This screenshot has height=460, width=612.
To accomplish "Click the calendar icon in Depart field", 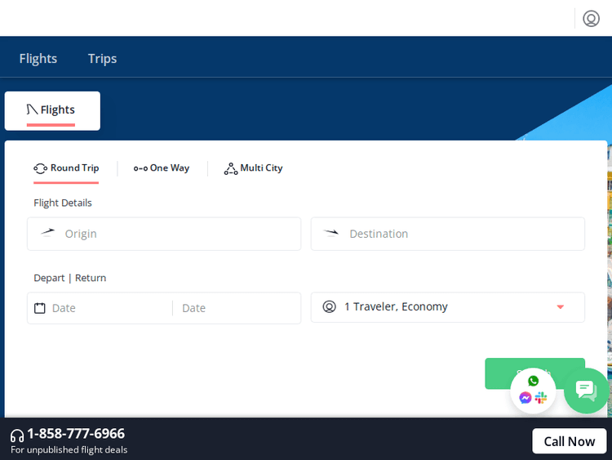I will [40, 308].
